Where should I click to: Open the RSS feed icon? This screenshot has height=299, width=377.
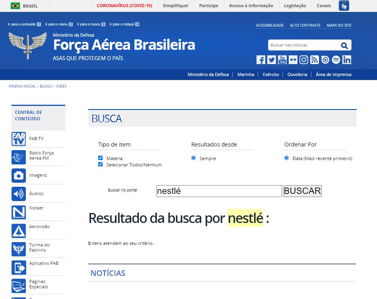[x=315, y=60]
